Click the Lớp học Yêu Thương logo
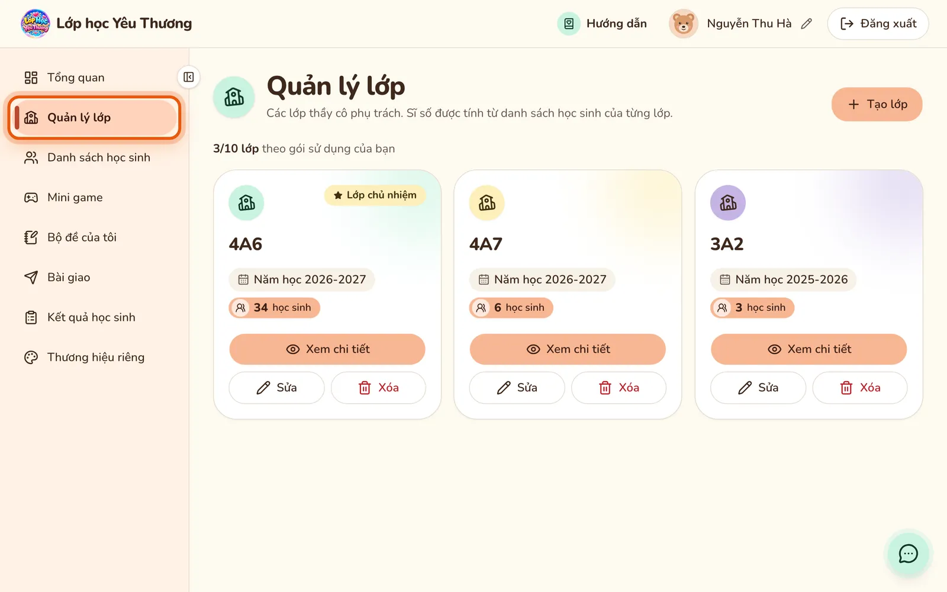The height and width of the screenshot is (592, 947). point(36,24)
